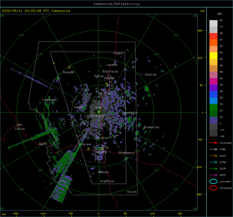
Task: Select the Banff label
Action: click(x=43, y=144)
